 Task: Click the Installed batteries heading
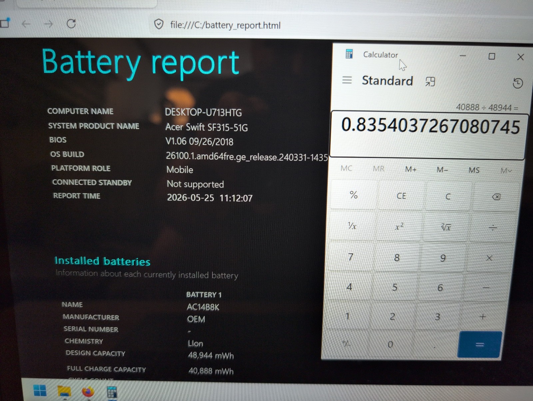(102, 261)
